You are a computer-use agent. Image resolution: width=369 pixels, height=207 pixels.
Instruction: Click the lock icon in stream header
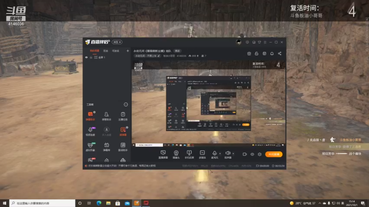coord(256,53)
